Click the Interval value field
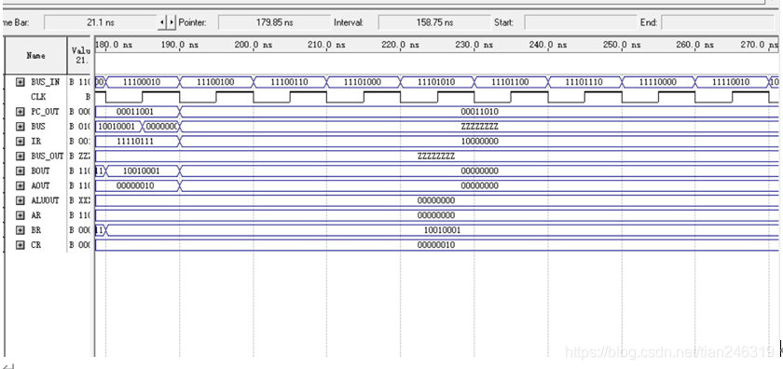This screenshot has width=783, height=369. (x=434, y=22)
